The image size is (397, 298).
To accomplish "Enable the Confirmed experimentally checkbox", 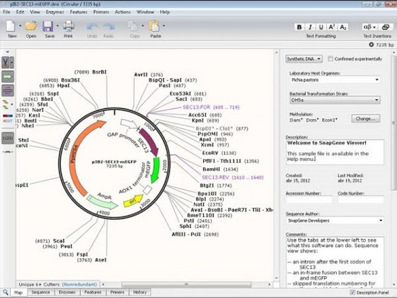I will 330,59.
